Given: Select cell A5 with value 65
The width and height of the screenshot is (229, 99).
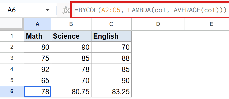Looking at the screenshot, I should [x=38, y=80].
